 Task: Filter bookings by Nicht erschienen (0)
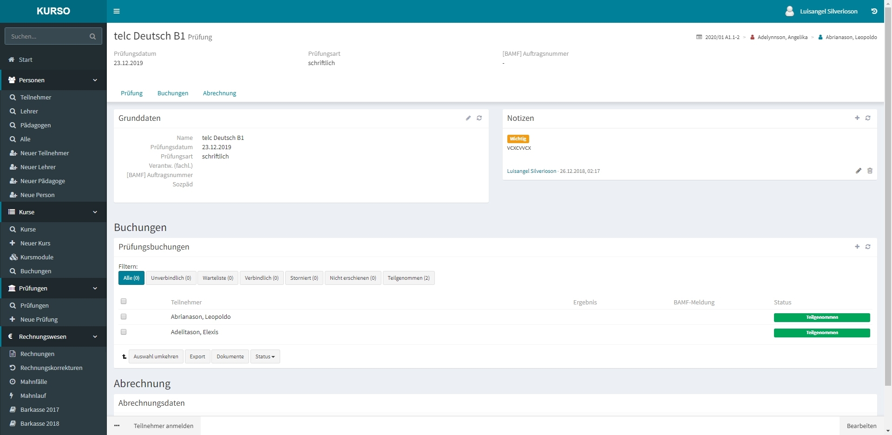pos(353,278)
